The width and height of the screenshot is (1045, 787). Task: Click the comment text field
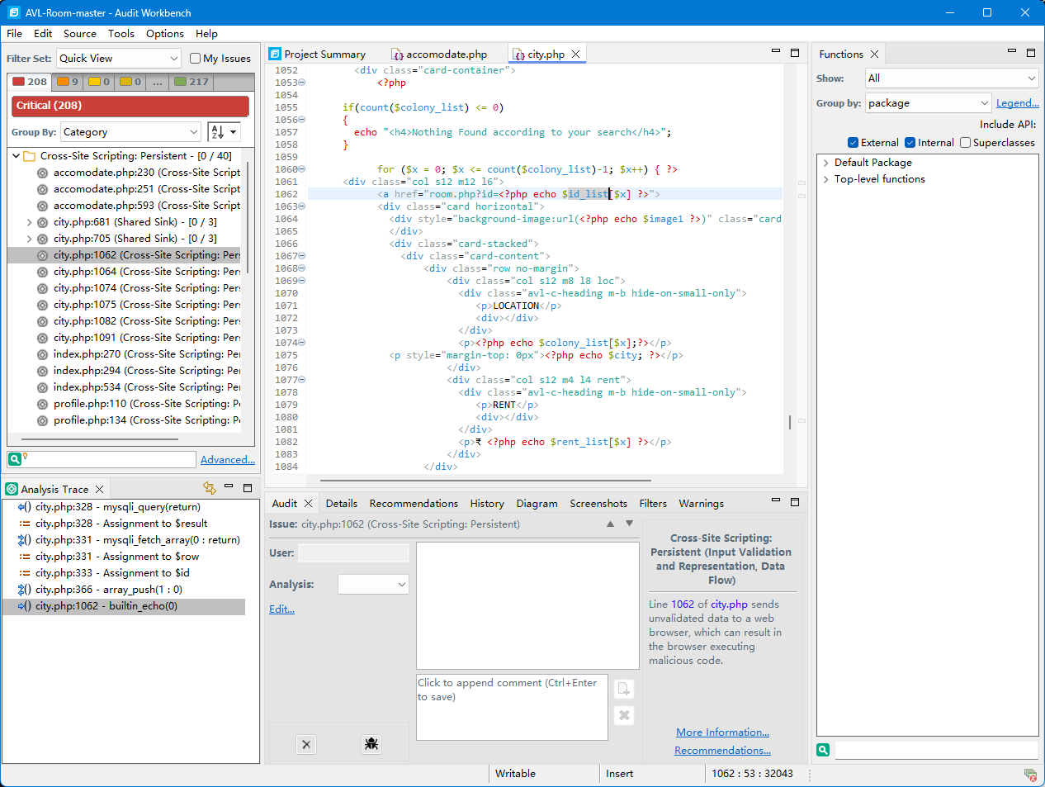pos(512,707)
